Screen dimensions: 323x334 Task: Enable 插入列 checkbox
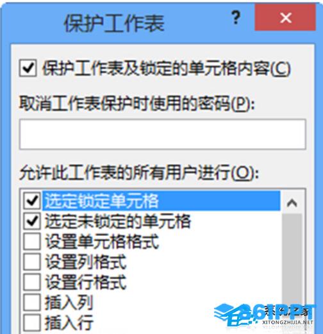point(32,303)
